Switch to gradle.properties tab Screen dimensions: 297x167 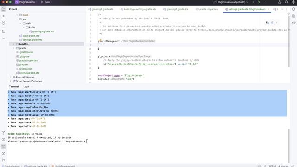[207, 9]
